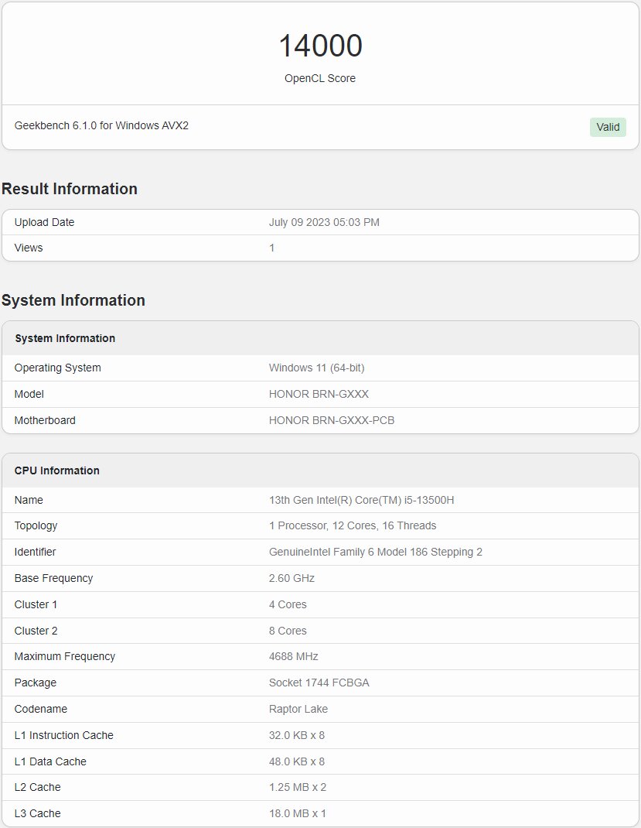
Task: Click the HONOR BRN-GXXX model value
Action: coord(319,394)
